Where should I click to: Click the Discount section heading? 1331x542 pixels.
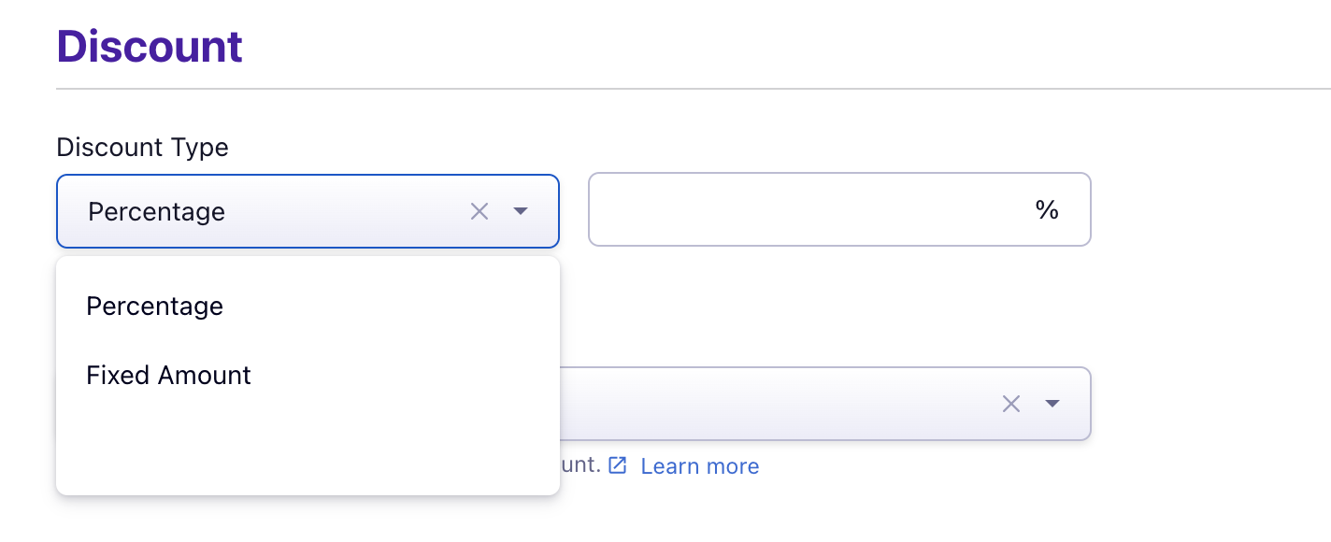(x=150, y=47)
